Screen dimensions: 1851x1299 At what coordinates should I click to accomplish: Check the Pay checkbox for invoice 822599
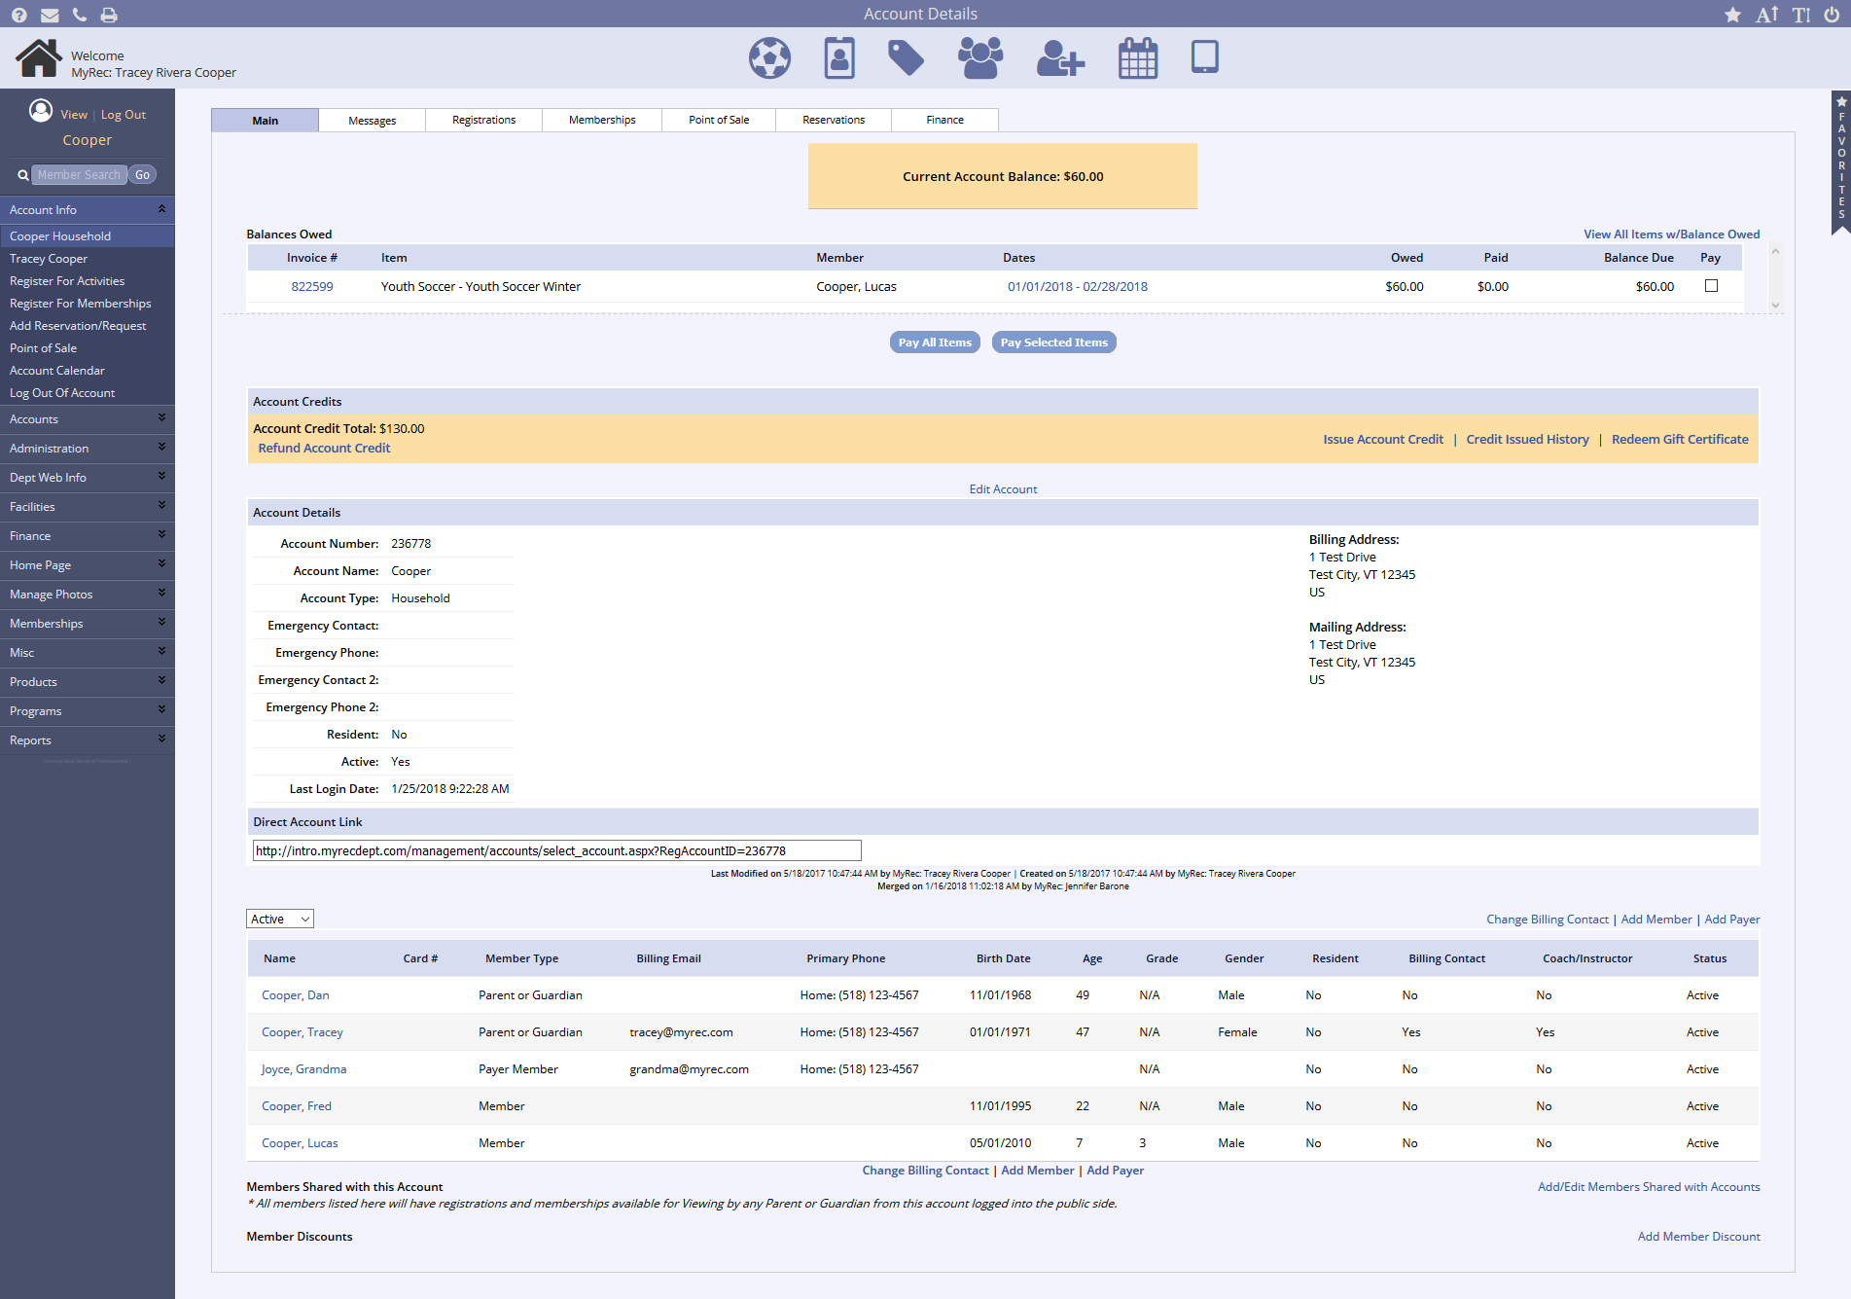tap(1711, 286)
